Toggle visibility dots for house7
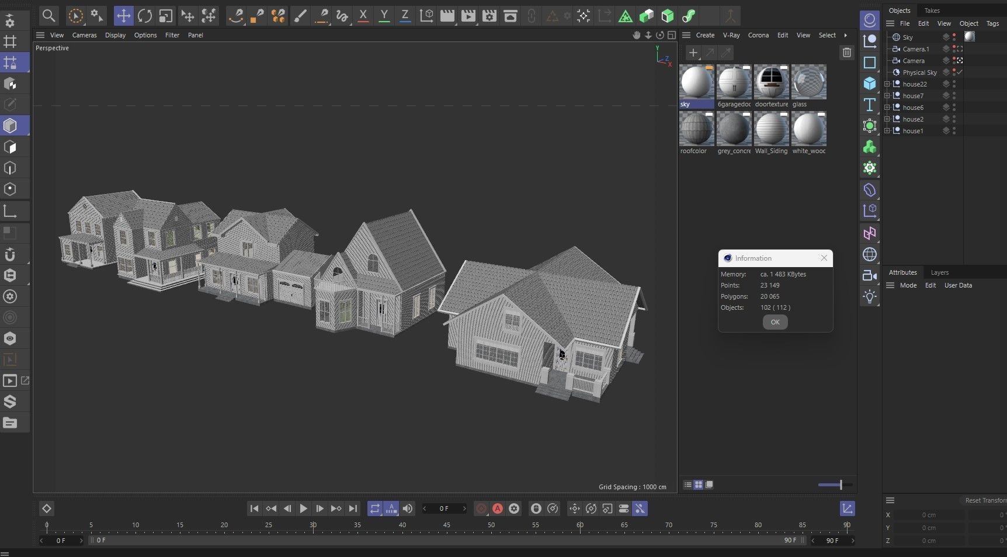The image size is (1007, 557). (954, 96)
